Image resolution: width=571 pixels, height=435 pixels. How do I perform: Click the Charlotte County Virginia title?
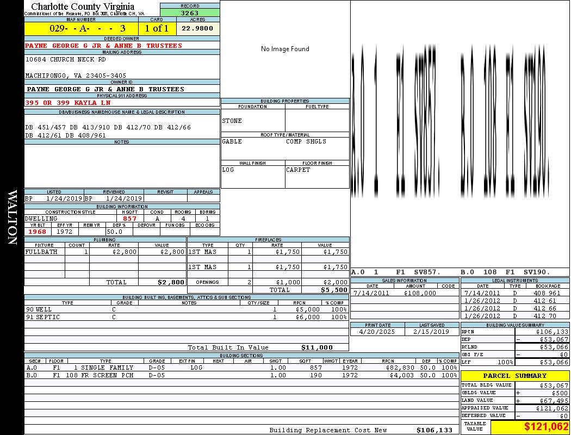83,7
